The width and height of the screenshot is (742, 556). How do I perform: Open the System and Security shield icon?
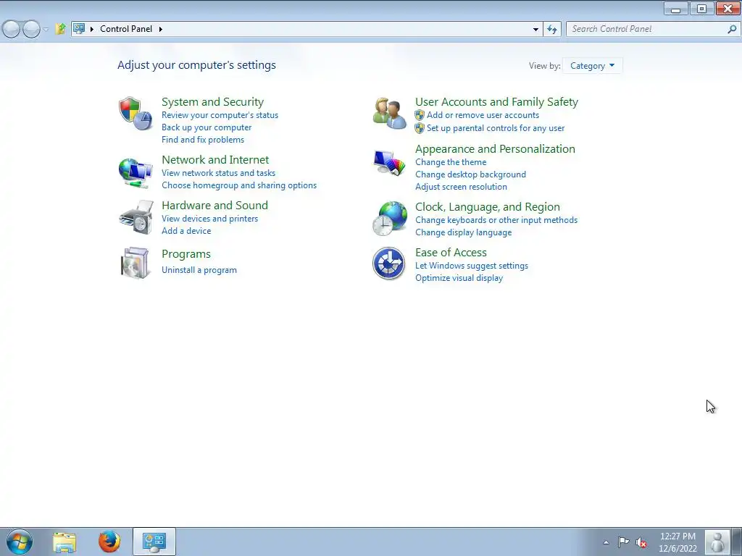pos(136,114)
